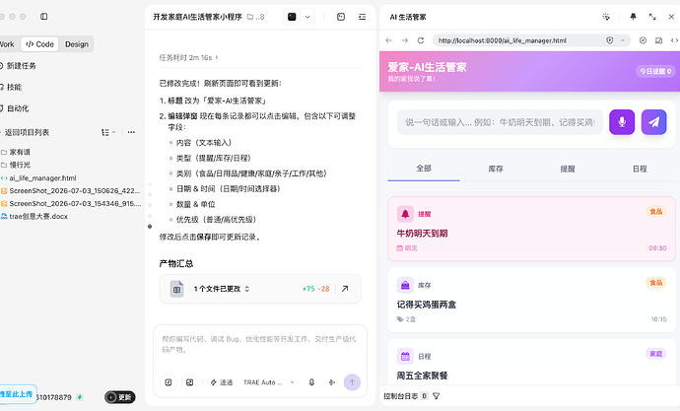Select the 日程 tab

pyautogui.click(x=640, y=169)
